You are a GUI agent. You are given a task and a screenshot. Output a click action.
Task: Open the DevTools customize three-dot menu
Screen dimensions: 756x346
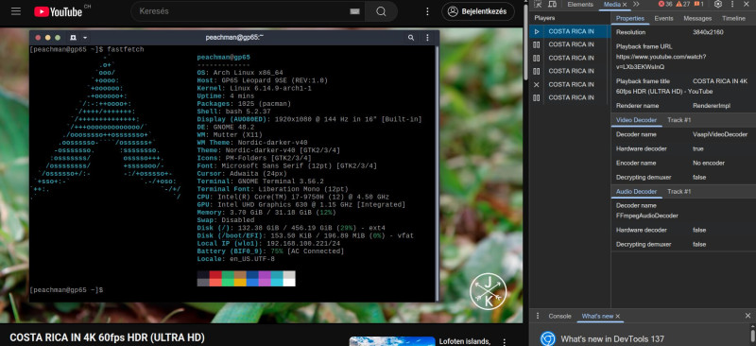tap(733, 5)
